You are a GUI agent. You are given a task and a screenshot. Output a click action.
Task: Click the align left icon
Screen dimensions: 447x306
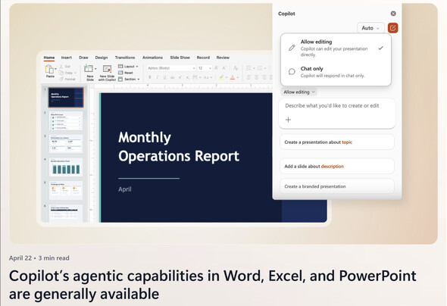click(x=249, y=77)
